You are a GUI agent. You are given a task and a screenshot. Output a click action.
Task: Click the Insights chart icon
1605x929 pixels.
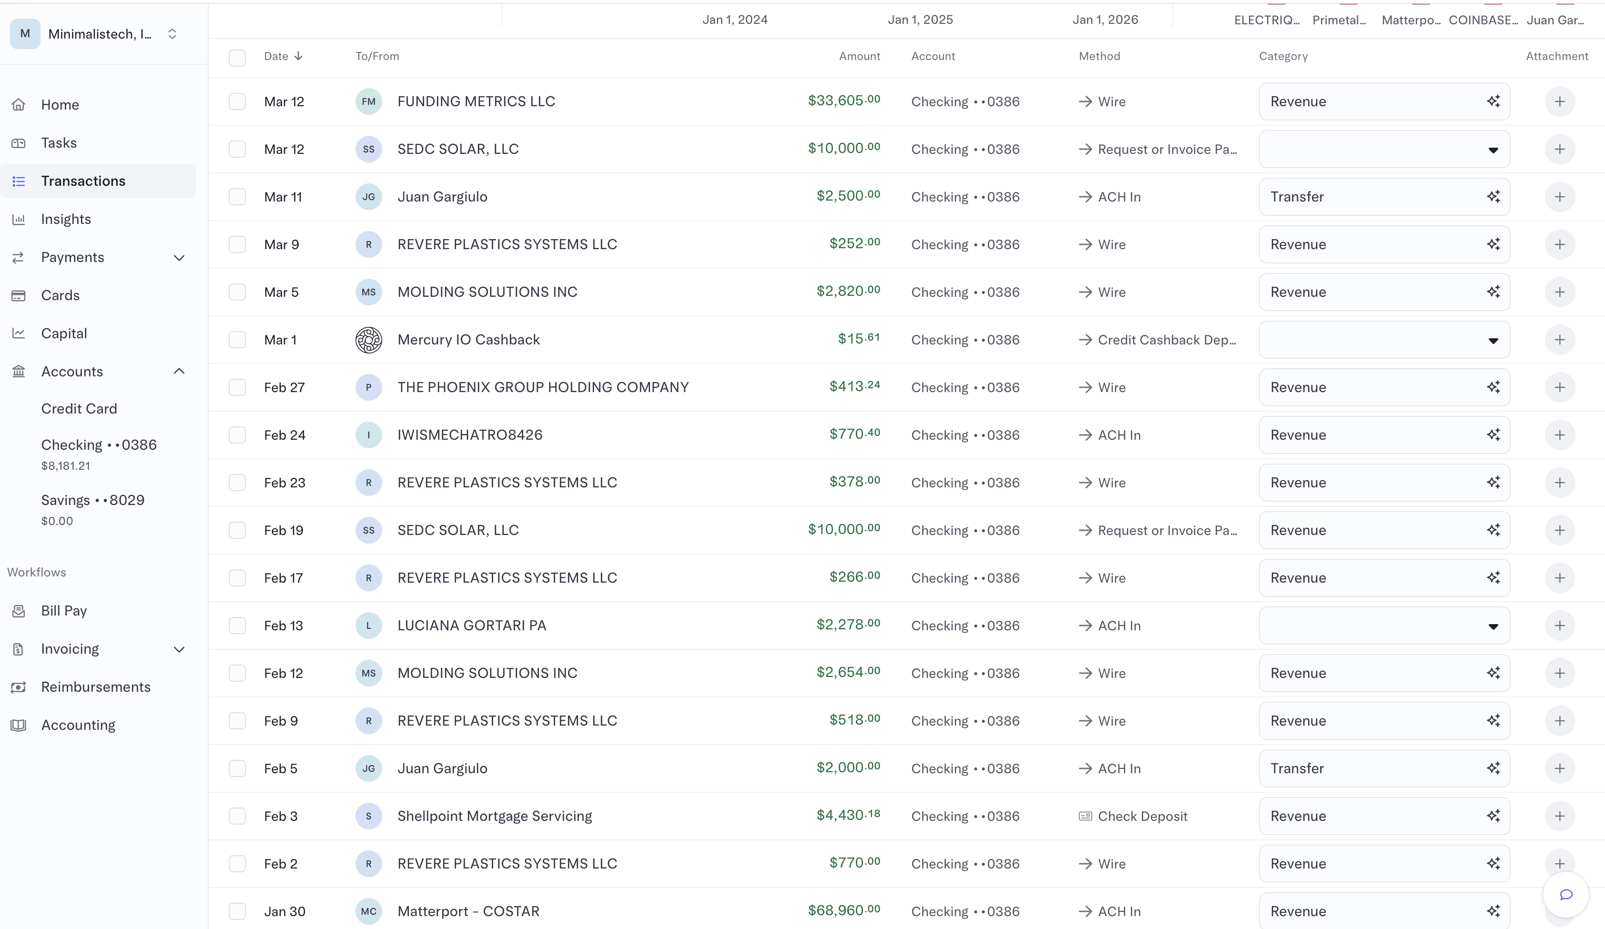click(19, 219)
